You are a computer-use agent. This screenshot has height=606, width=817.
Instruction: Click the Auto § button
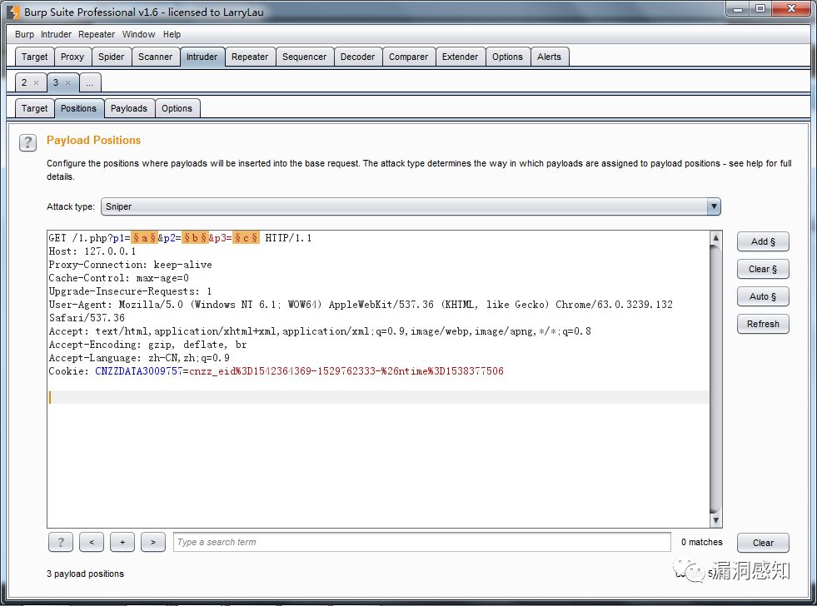click(763, 296)
